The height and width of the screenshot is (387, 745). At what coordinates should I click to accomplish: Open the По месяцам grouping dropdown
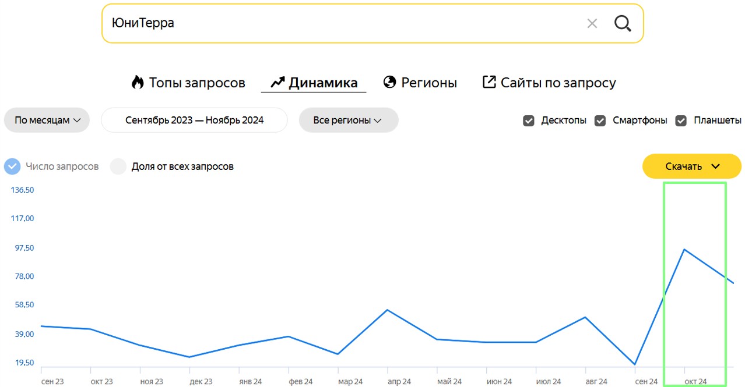[x=47, y=120]
